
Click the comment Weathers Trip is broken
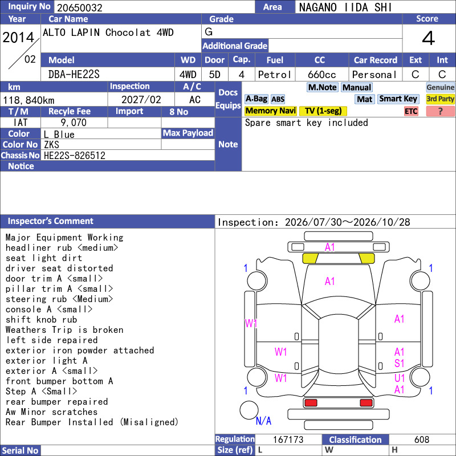point(64,330)
